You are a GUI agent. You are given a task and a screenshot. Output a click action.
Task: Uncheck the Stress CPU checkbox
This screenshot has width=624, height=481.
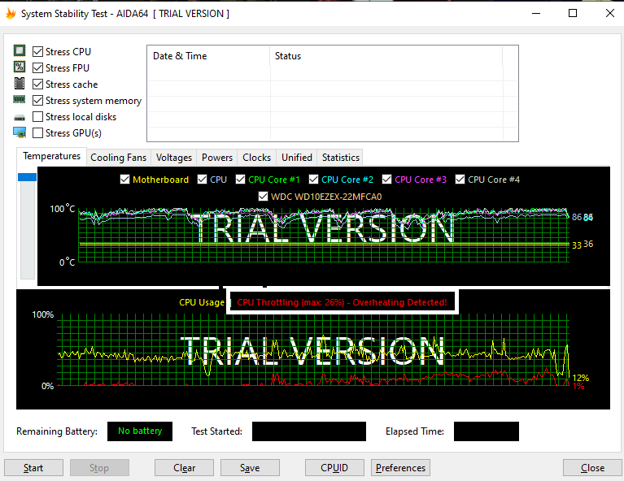coord(37,52)
